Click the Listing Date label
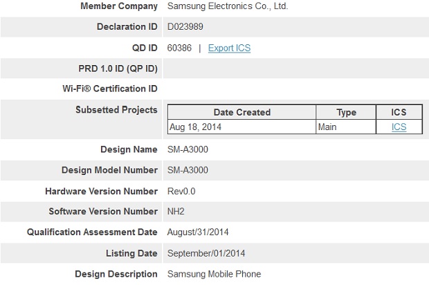Image resolution: width=429 pixels, height=285 pixels. (132, 253)
